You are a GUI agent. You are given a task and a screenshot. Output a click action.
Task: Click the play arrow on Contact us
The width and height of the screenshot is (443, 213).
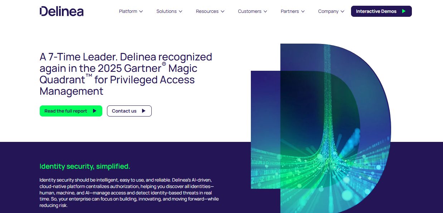(143, 111)
